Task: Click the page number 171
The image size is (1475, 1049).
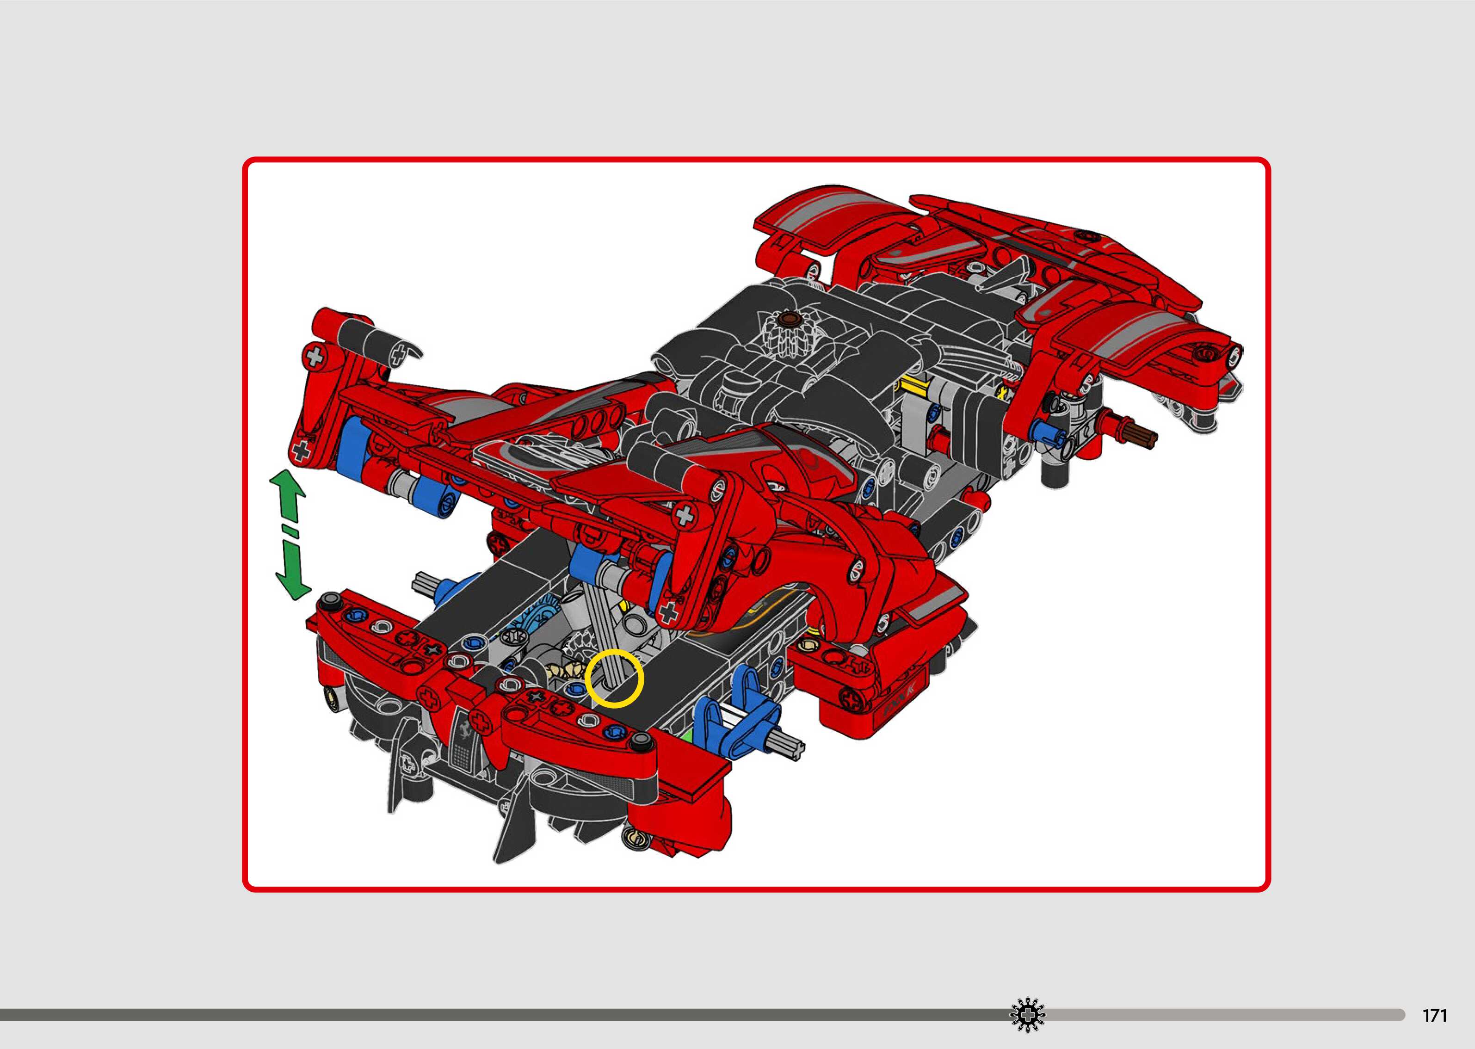Action: (x=1434, y=1016)
